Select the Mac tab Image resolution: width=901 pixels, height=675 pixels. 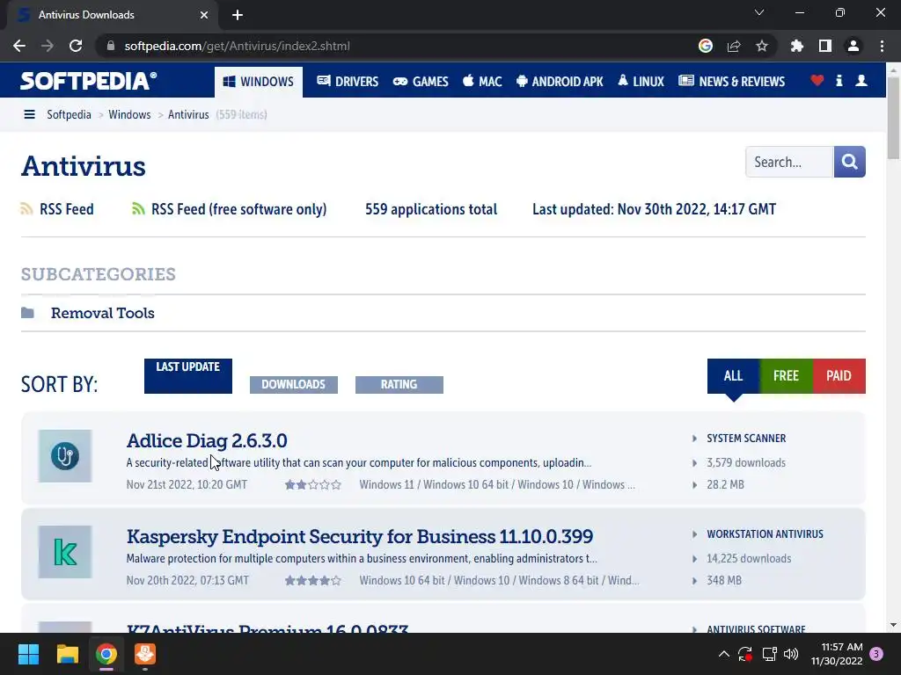point(482,82)
